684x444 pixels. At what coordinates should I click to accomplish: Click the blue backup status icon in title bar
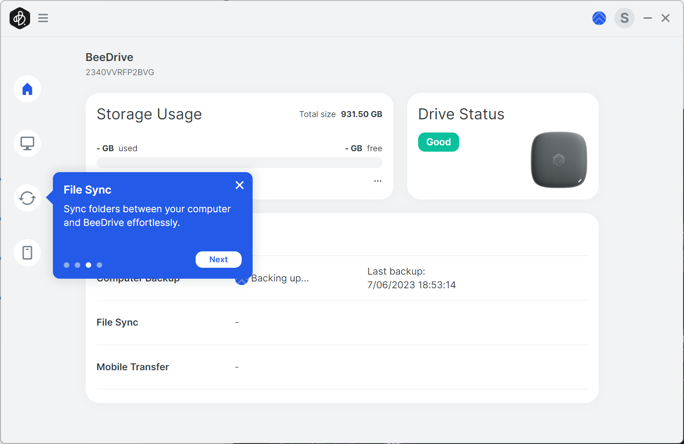pos(599,18)
